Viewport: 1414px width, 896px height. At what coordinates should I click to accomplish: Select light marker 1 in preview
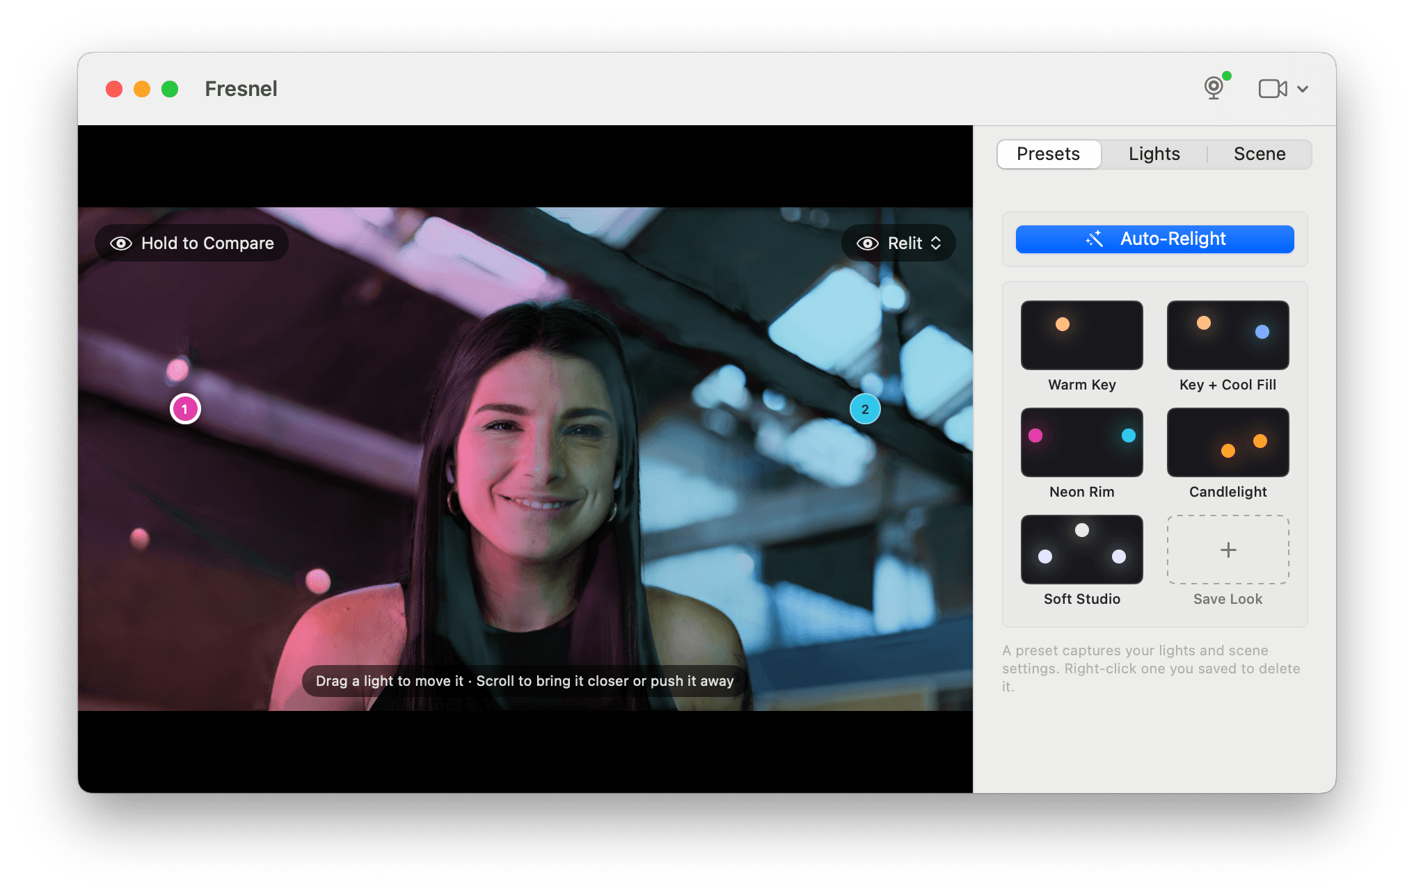(x=185, y=409)
